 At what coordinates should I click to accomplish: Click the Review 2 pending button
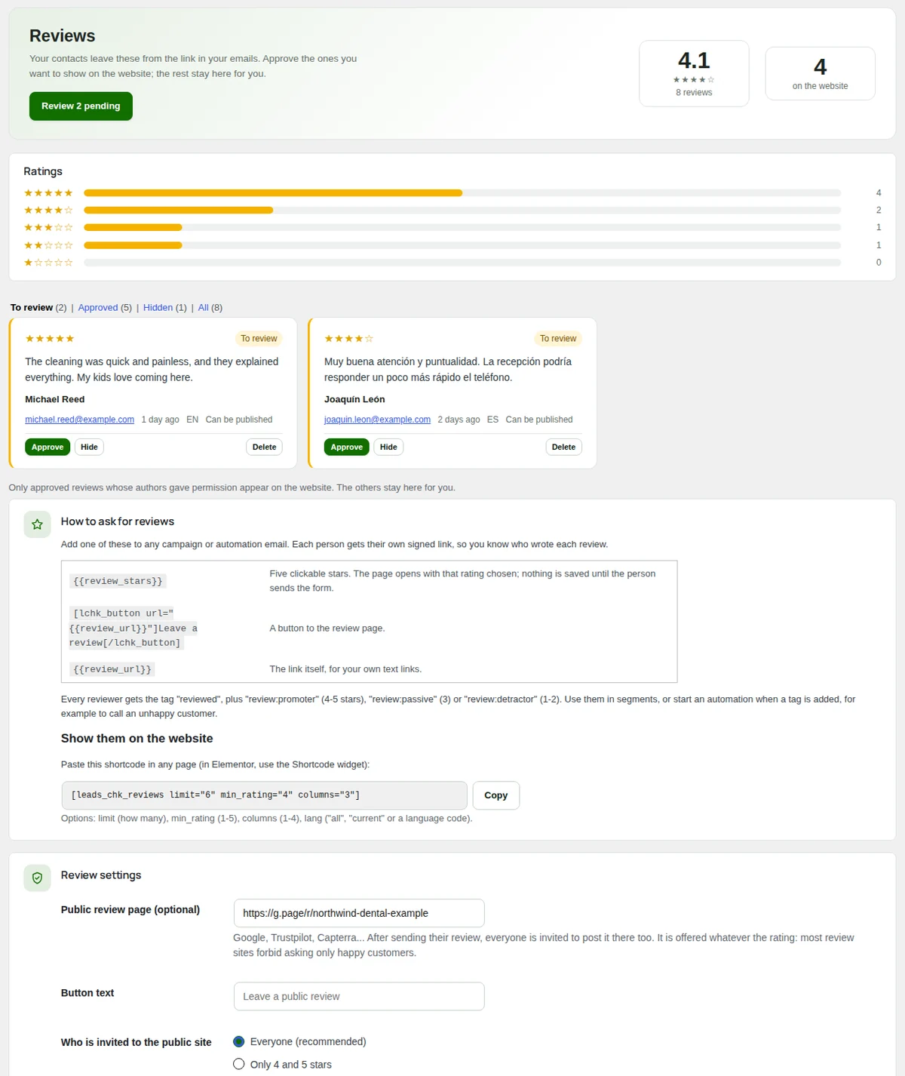81,106
